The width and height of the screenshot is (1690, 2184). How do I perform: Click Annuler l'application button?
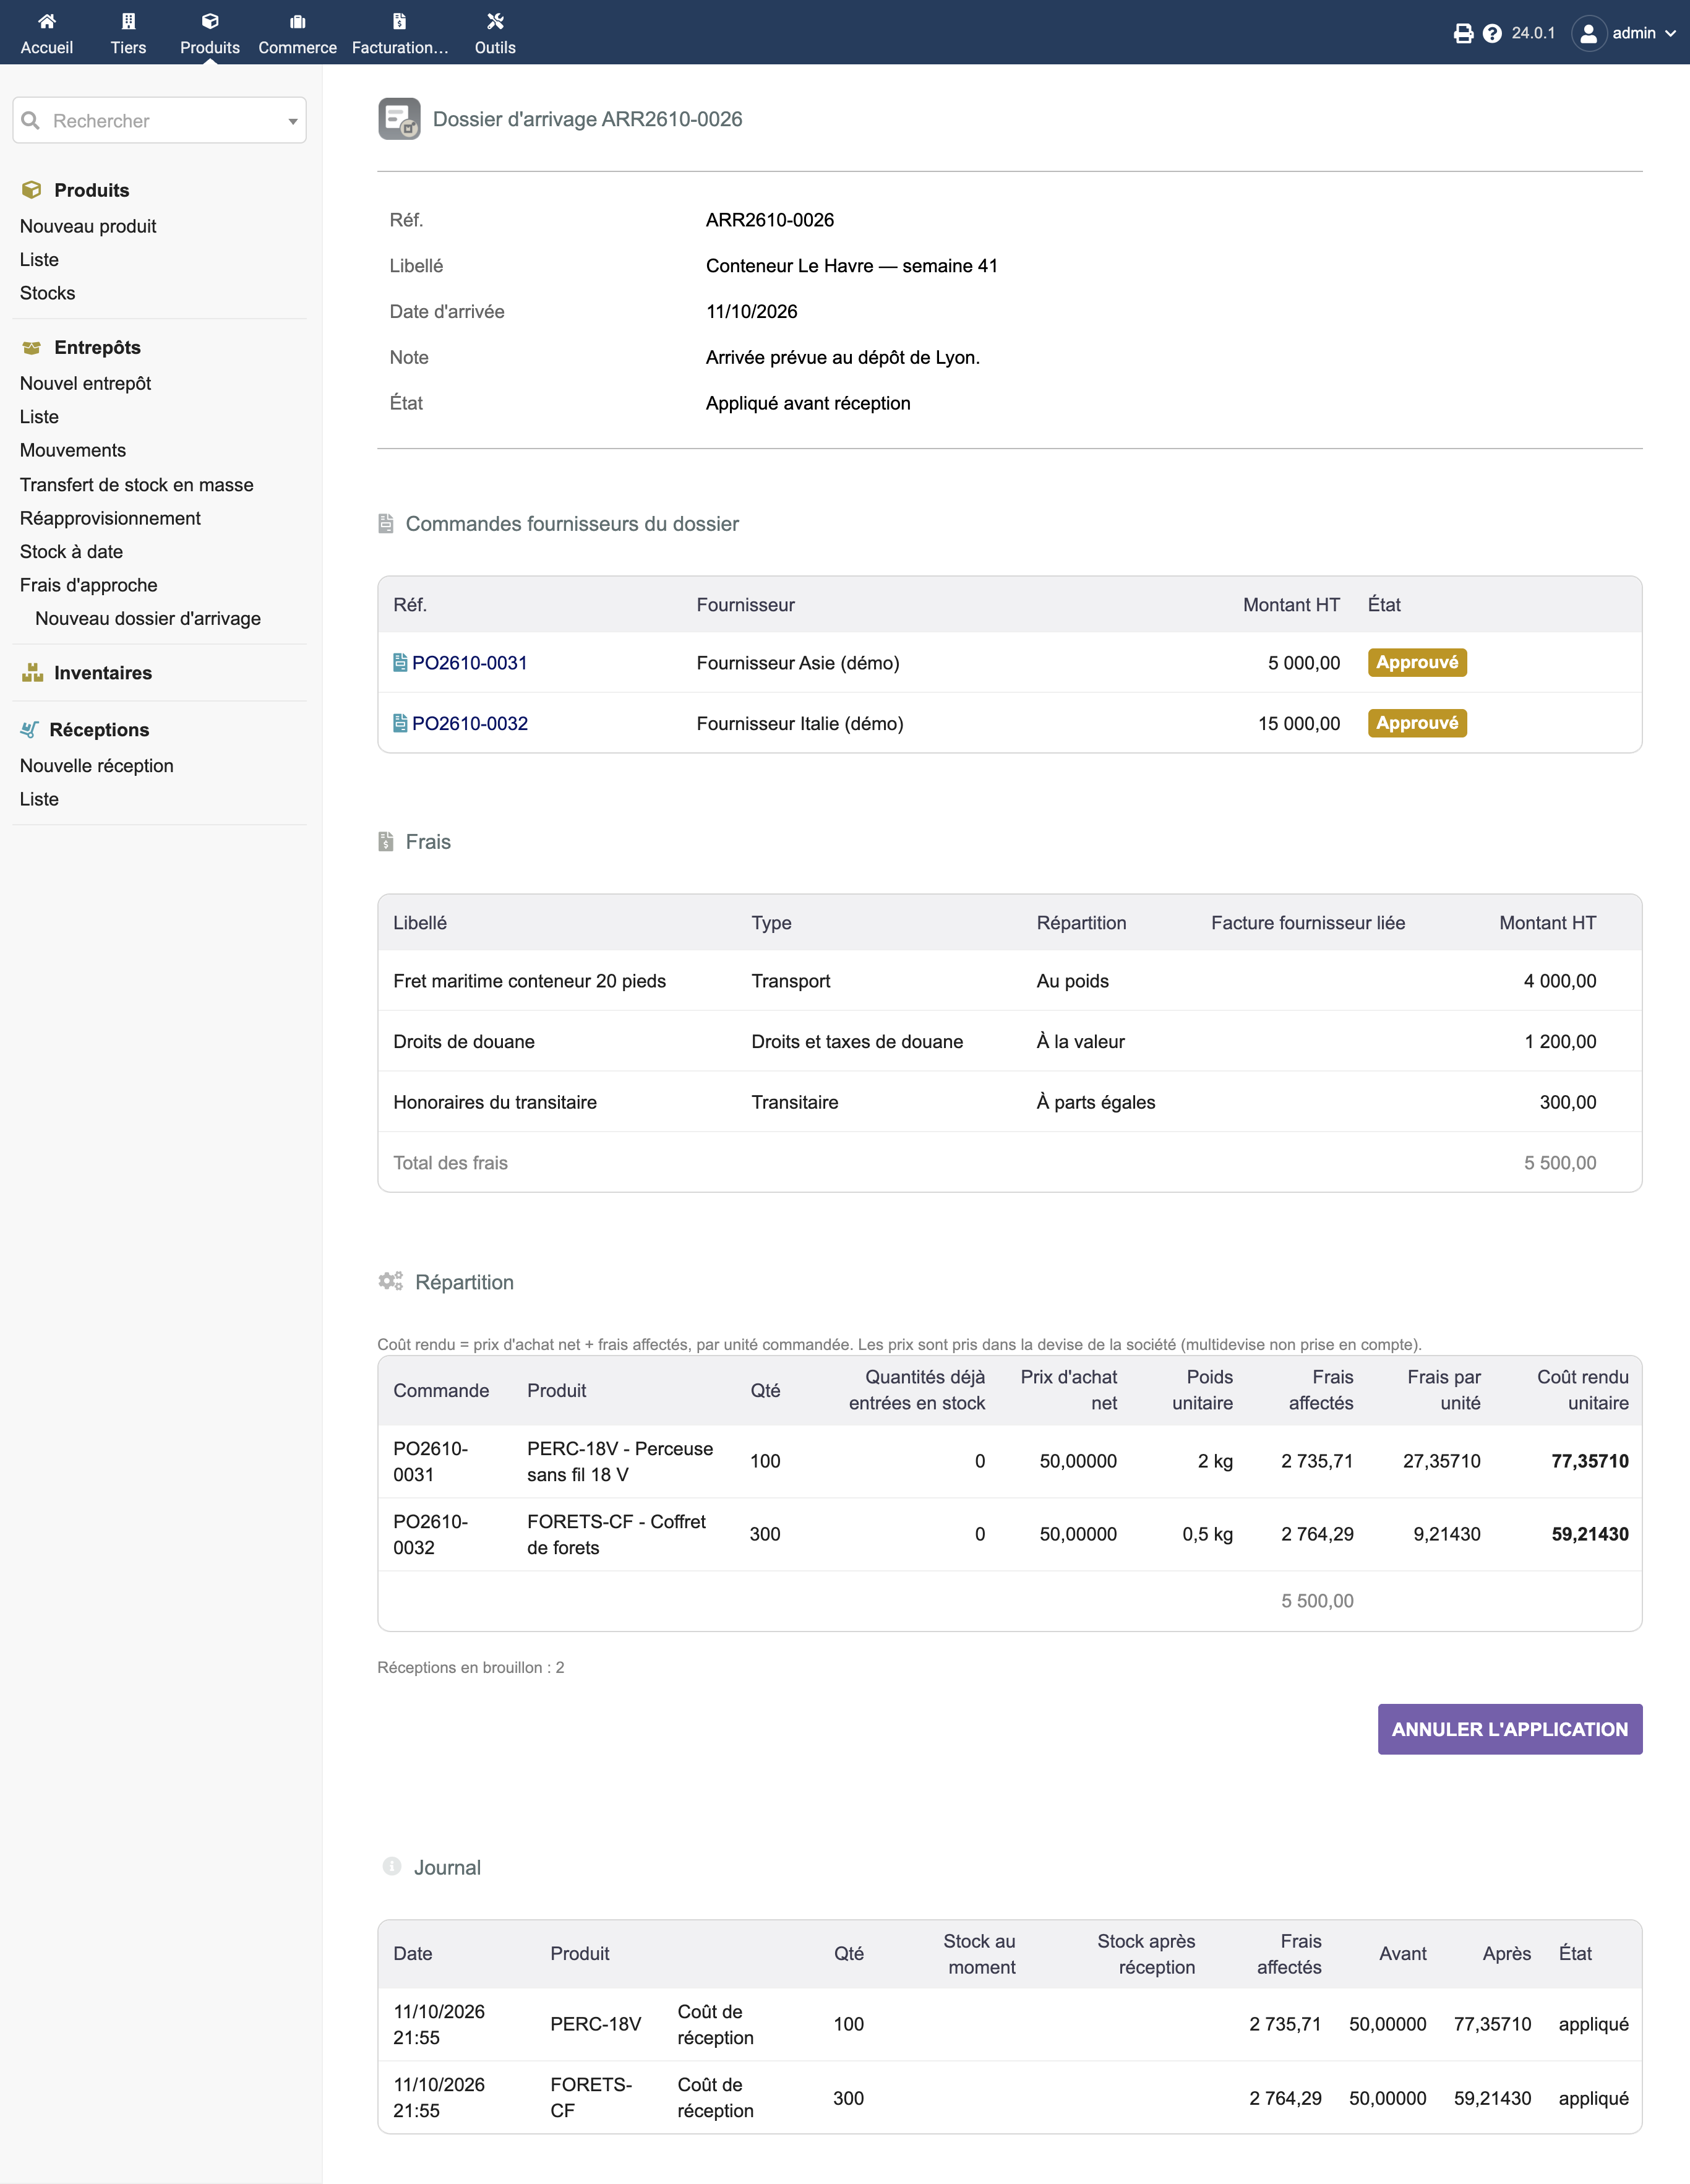coord(1510,1729)
